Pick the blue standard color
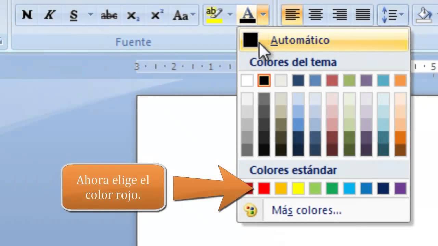The image size is (438, 246). tap(366, 188)
